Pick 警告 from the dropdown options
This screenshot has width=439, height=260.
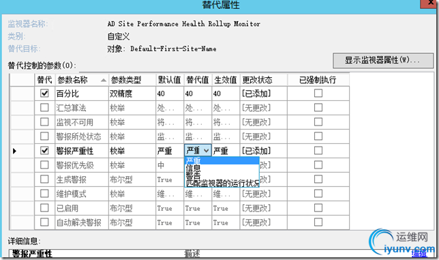point(222,175)
